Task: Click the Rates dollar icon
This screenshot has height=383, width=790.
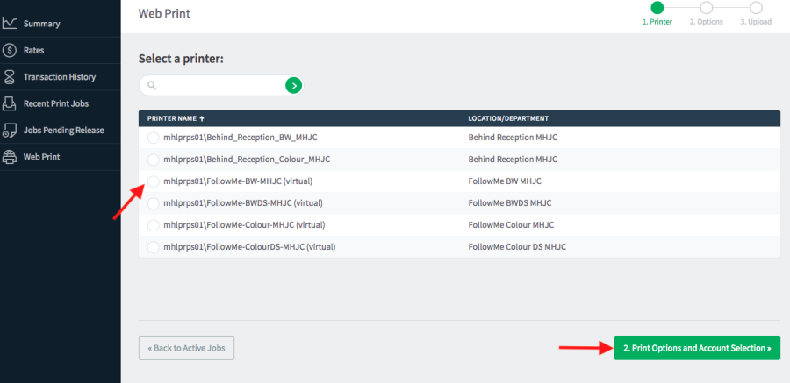Action: [x=10, y=50]
